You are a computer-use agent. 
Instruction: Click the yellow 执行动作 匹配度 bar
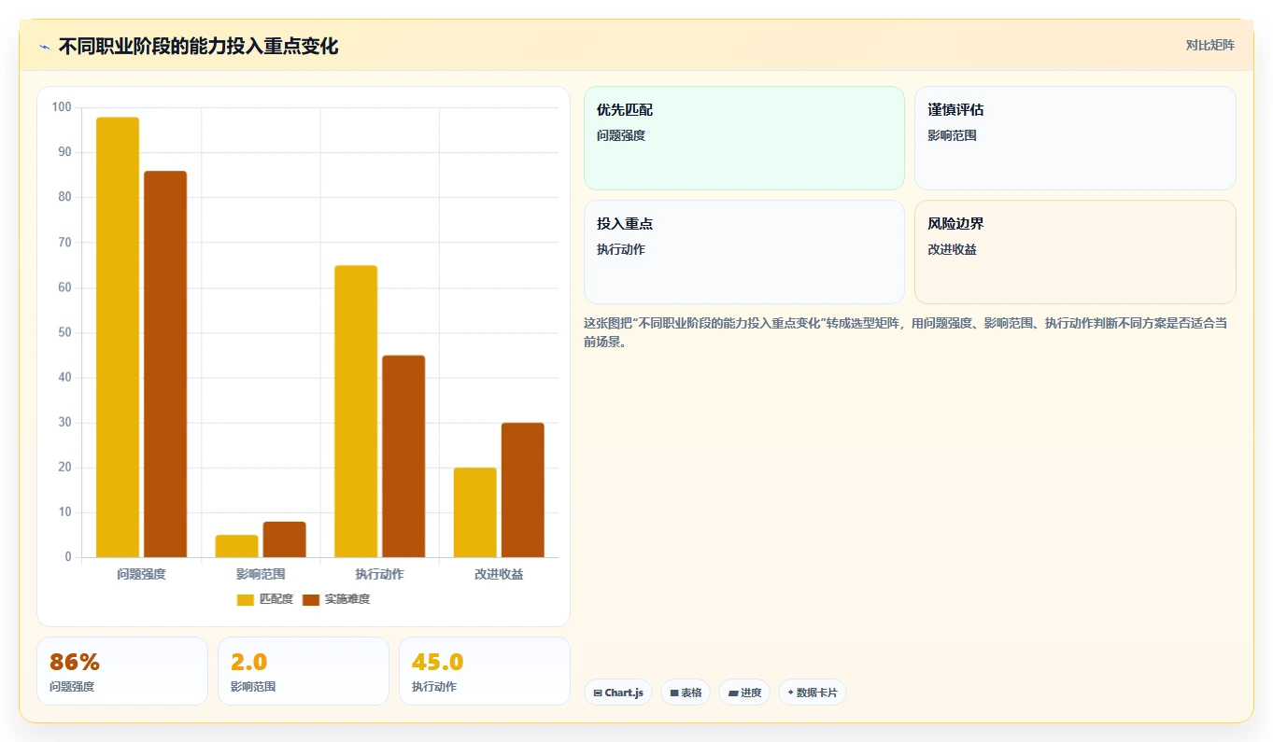point(356,412)
